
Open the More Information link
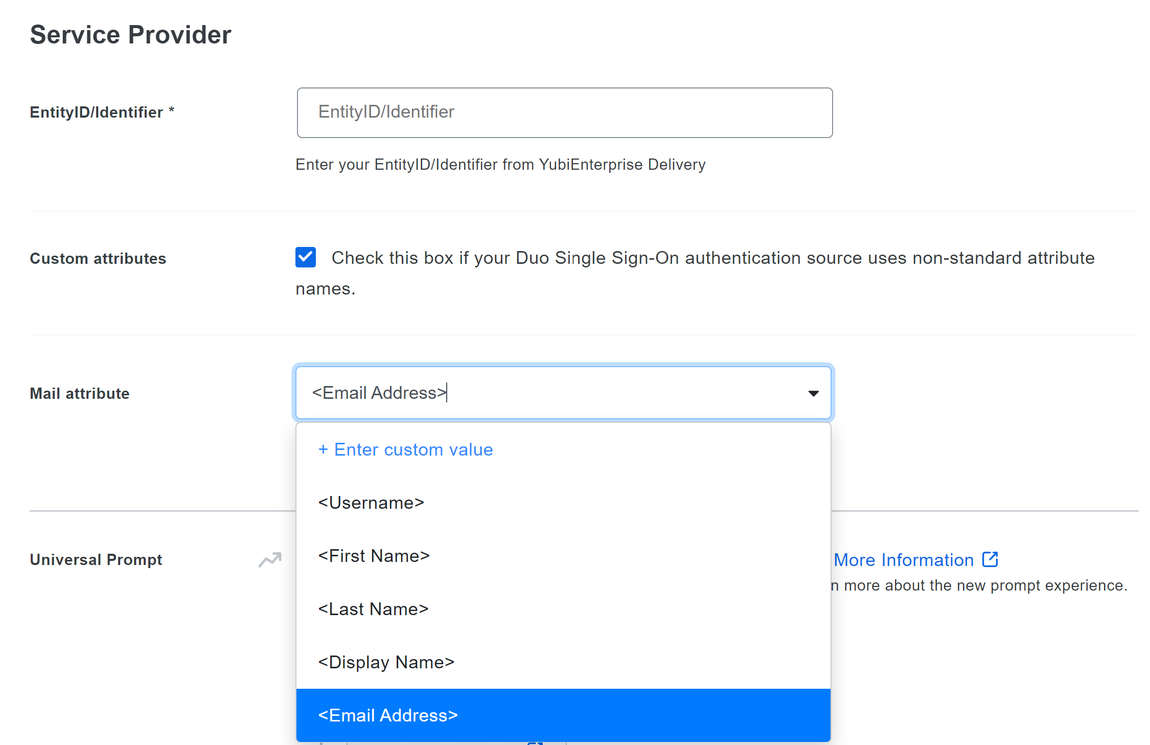pyautogui.click(x=904, y=560)
